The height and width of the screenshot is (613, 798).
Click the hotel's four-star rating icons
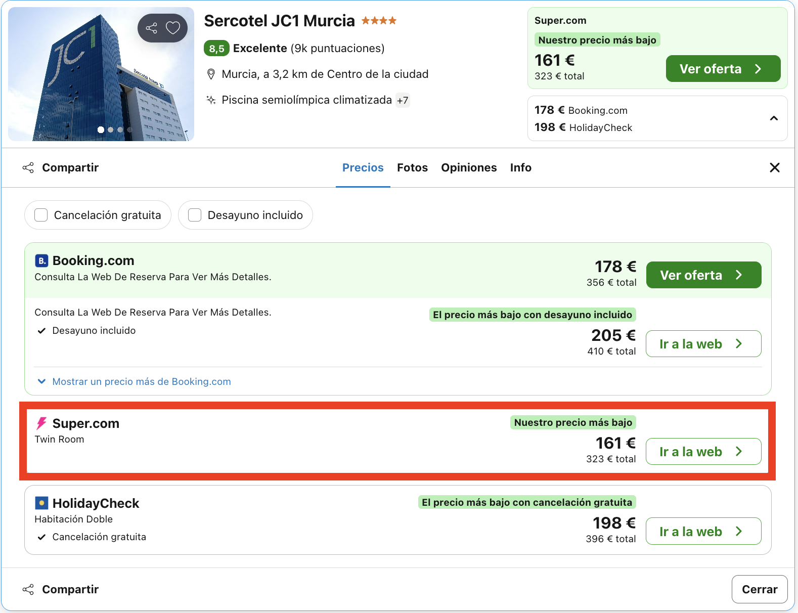[379, 21]
